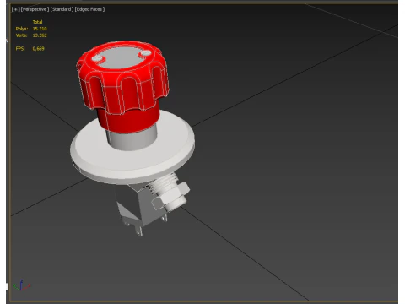Click the world axis tripod gizmo
The height and width of the screenshot is (304, 405).
22,285
